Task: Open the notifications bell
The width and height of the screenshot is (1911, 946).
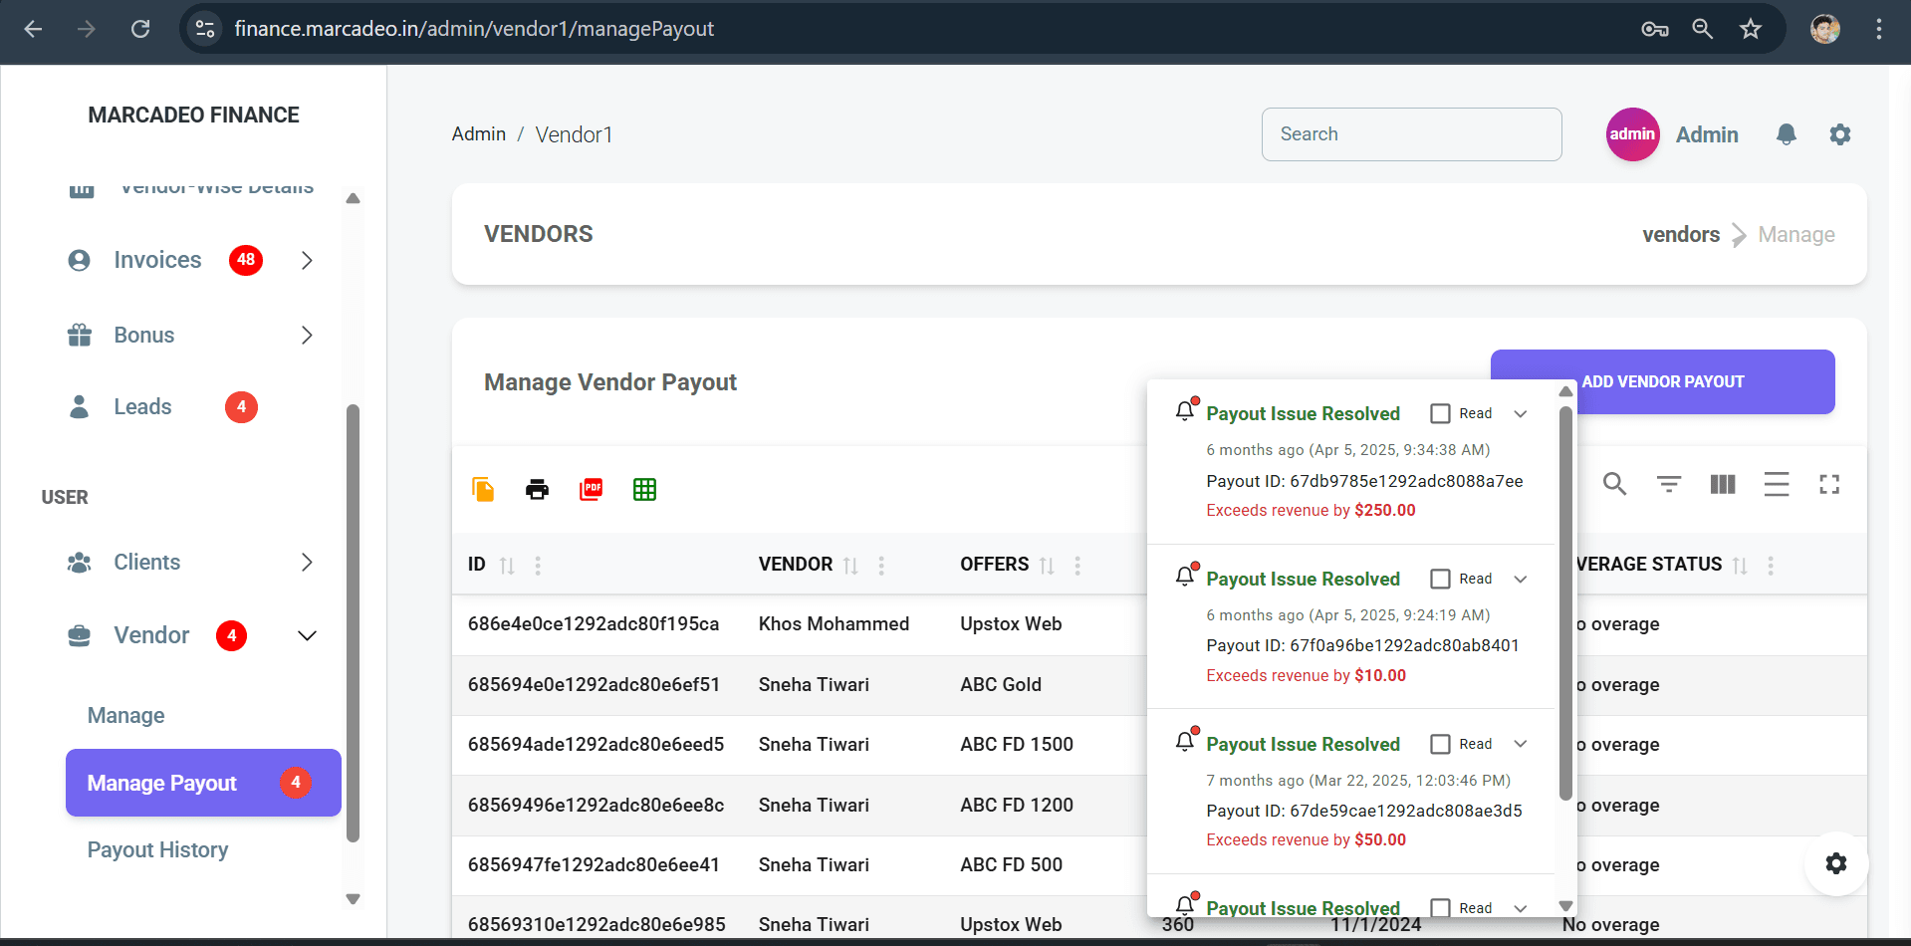Action: [x=1786, y=133]
